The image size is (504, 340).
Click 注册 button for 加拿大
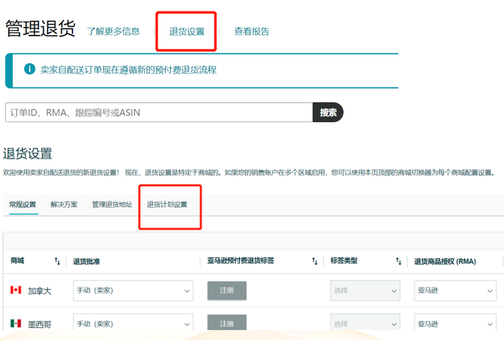point(227,290)
